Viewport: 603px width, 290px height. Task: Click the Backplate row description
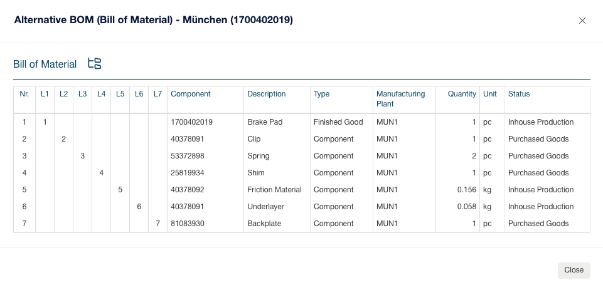click(264, 224)
